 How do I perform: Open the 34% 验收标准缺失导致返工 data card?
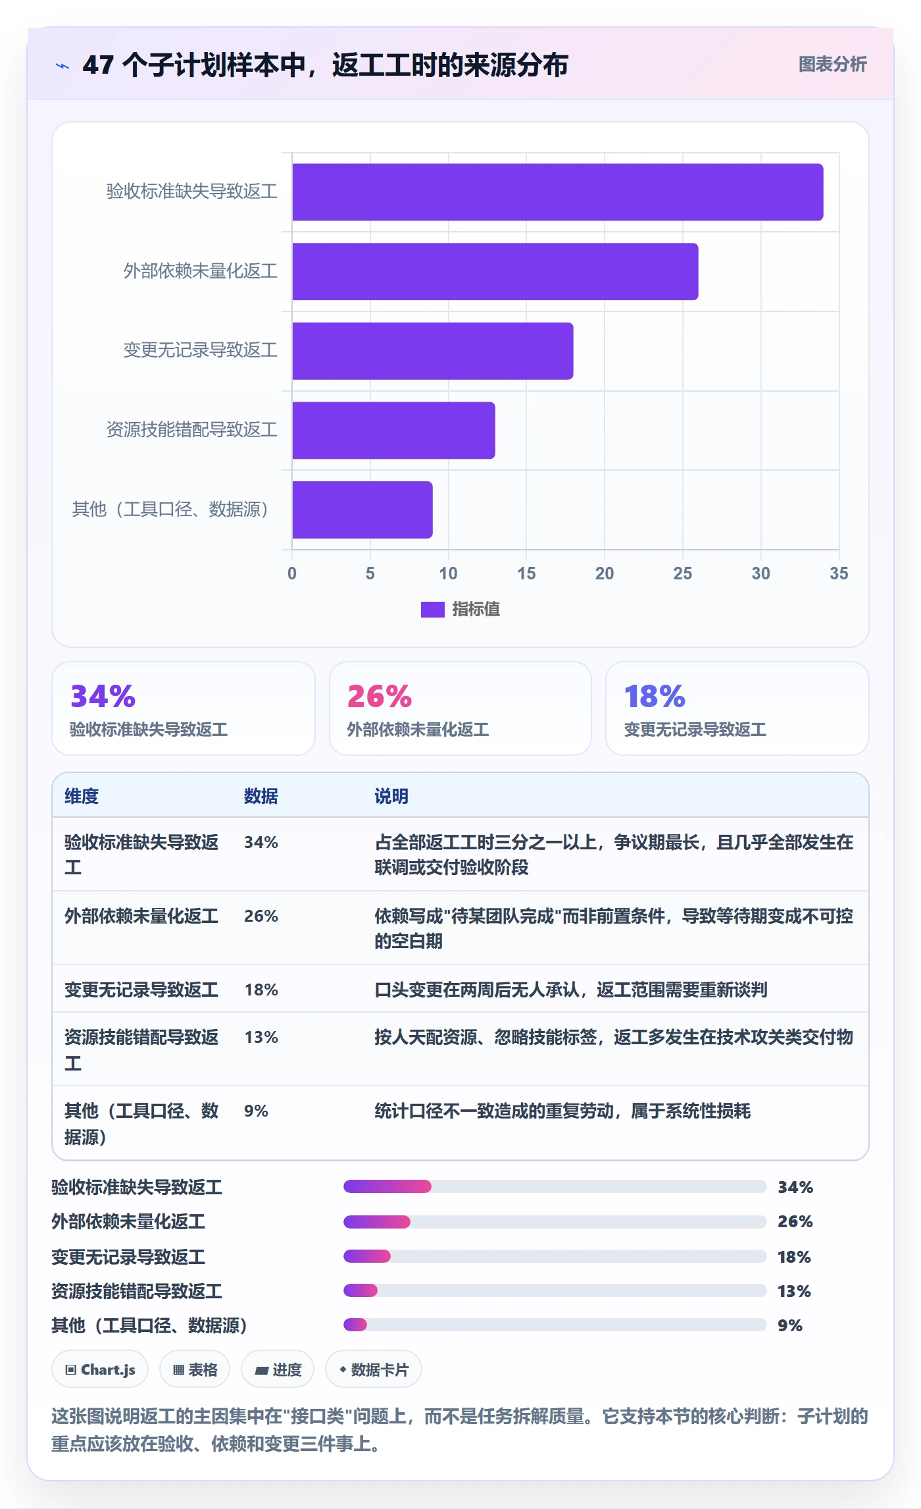pyautogui.click(x=184, y=708)
